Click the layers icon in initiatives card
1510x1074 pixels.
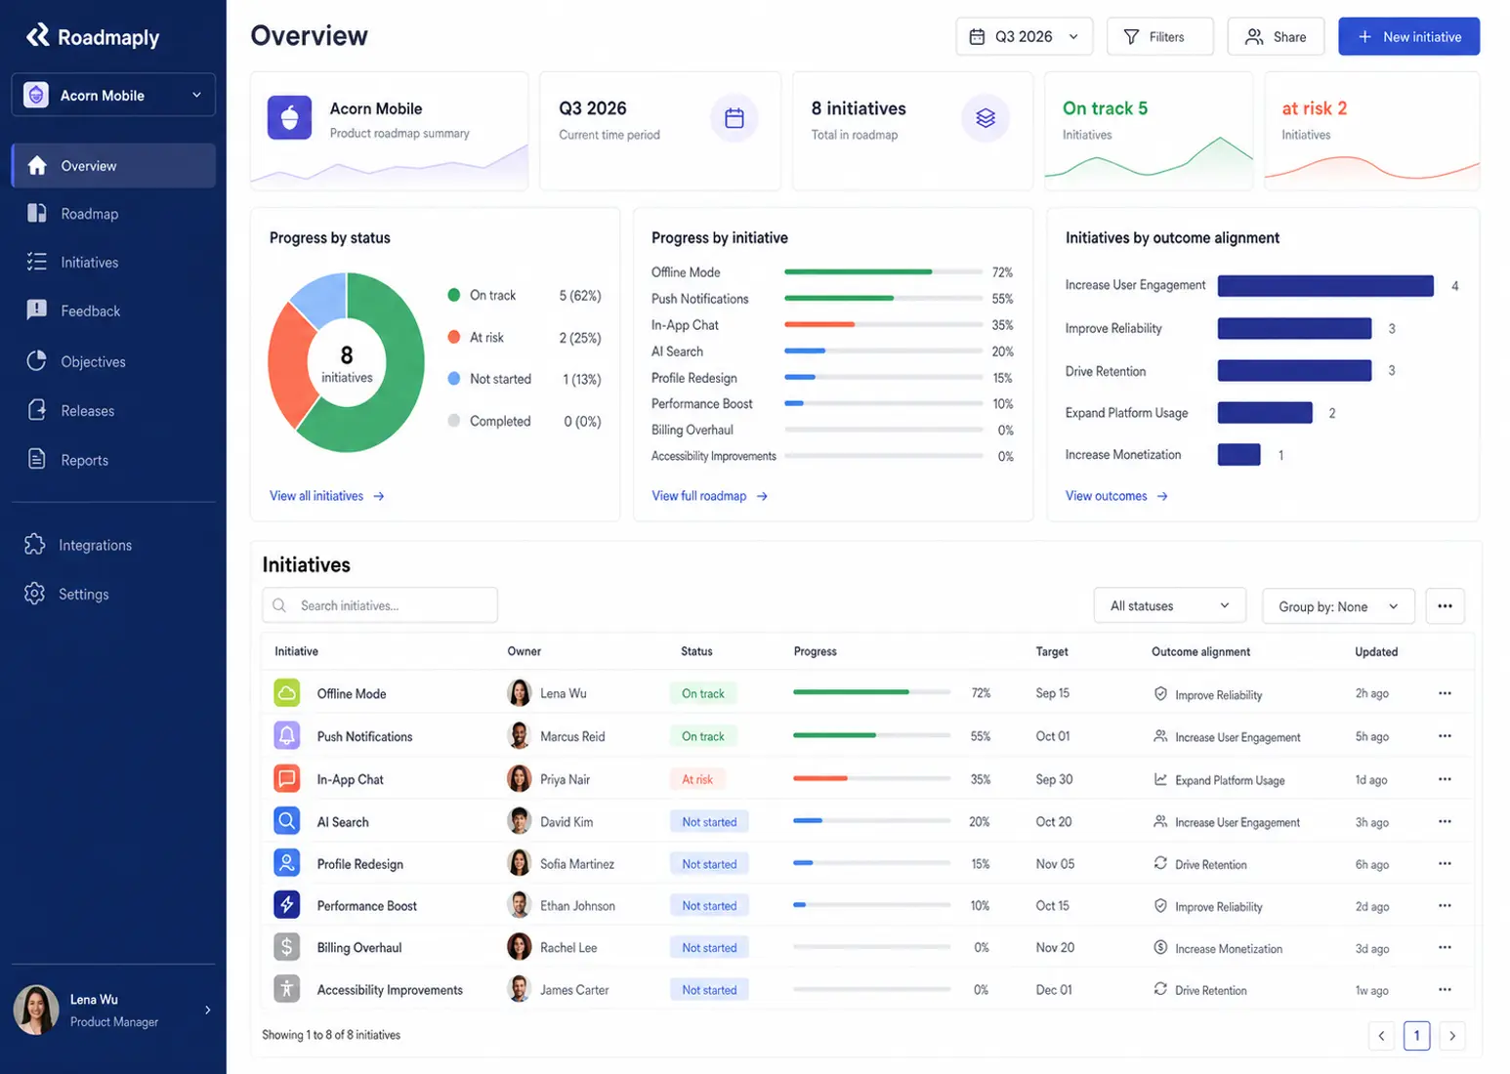[x=986, y=118]
